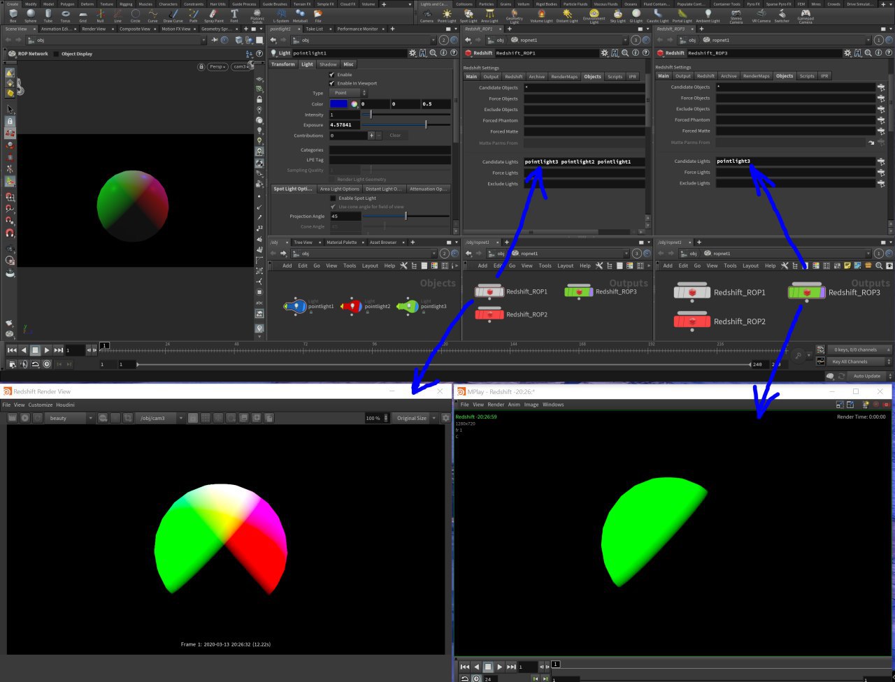Add a Point Light from shelf
Viewport: 895px width, 682px height.
pyautogui.click(x=446, y=15)
